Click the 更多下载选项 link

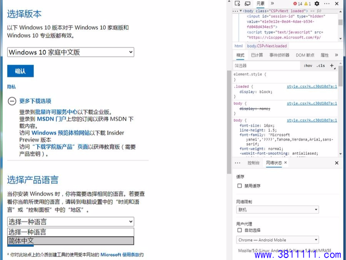coord(35,101)
